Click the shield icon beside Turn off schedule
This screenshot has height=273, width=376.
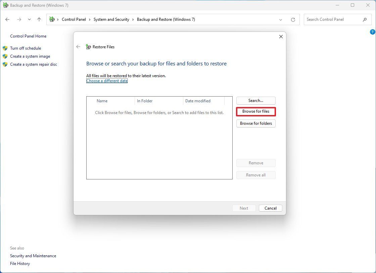pyautogui.click(x=5, y=48)
